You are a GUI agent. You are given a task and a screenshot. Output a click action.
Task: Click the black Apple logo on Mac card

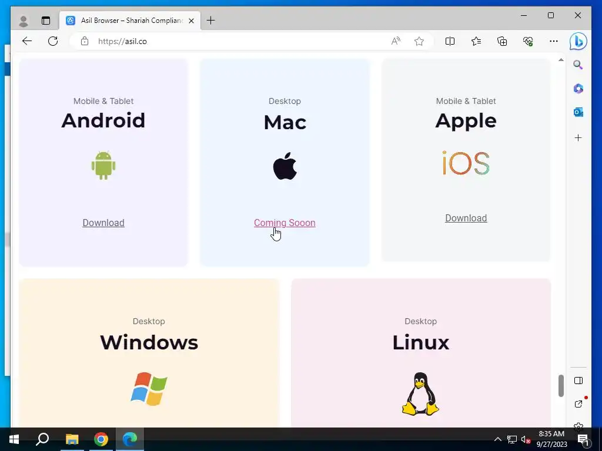[285, 166]
